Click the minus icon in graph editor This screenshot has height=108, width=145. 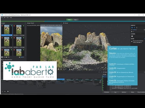tap(5, 91)
